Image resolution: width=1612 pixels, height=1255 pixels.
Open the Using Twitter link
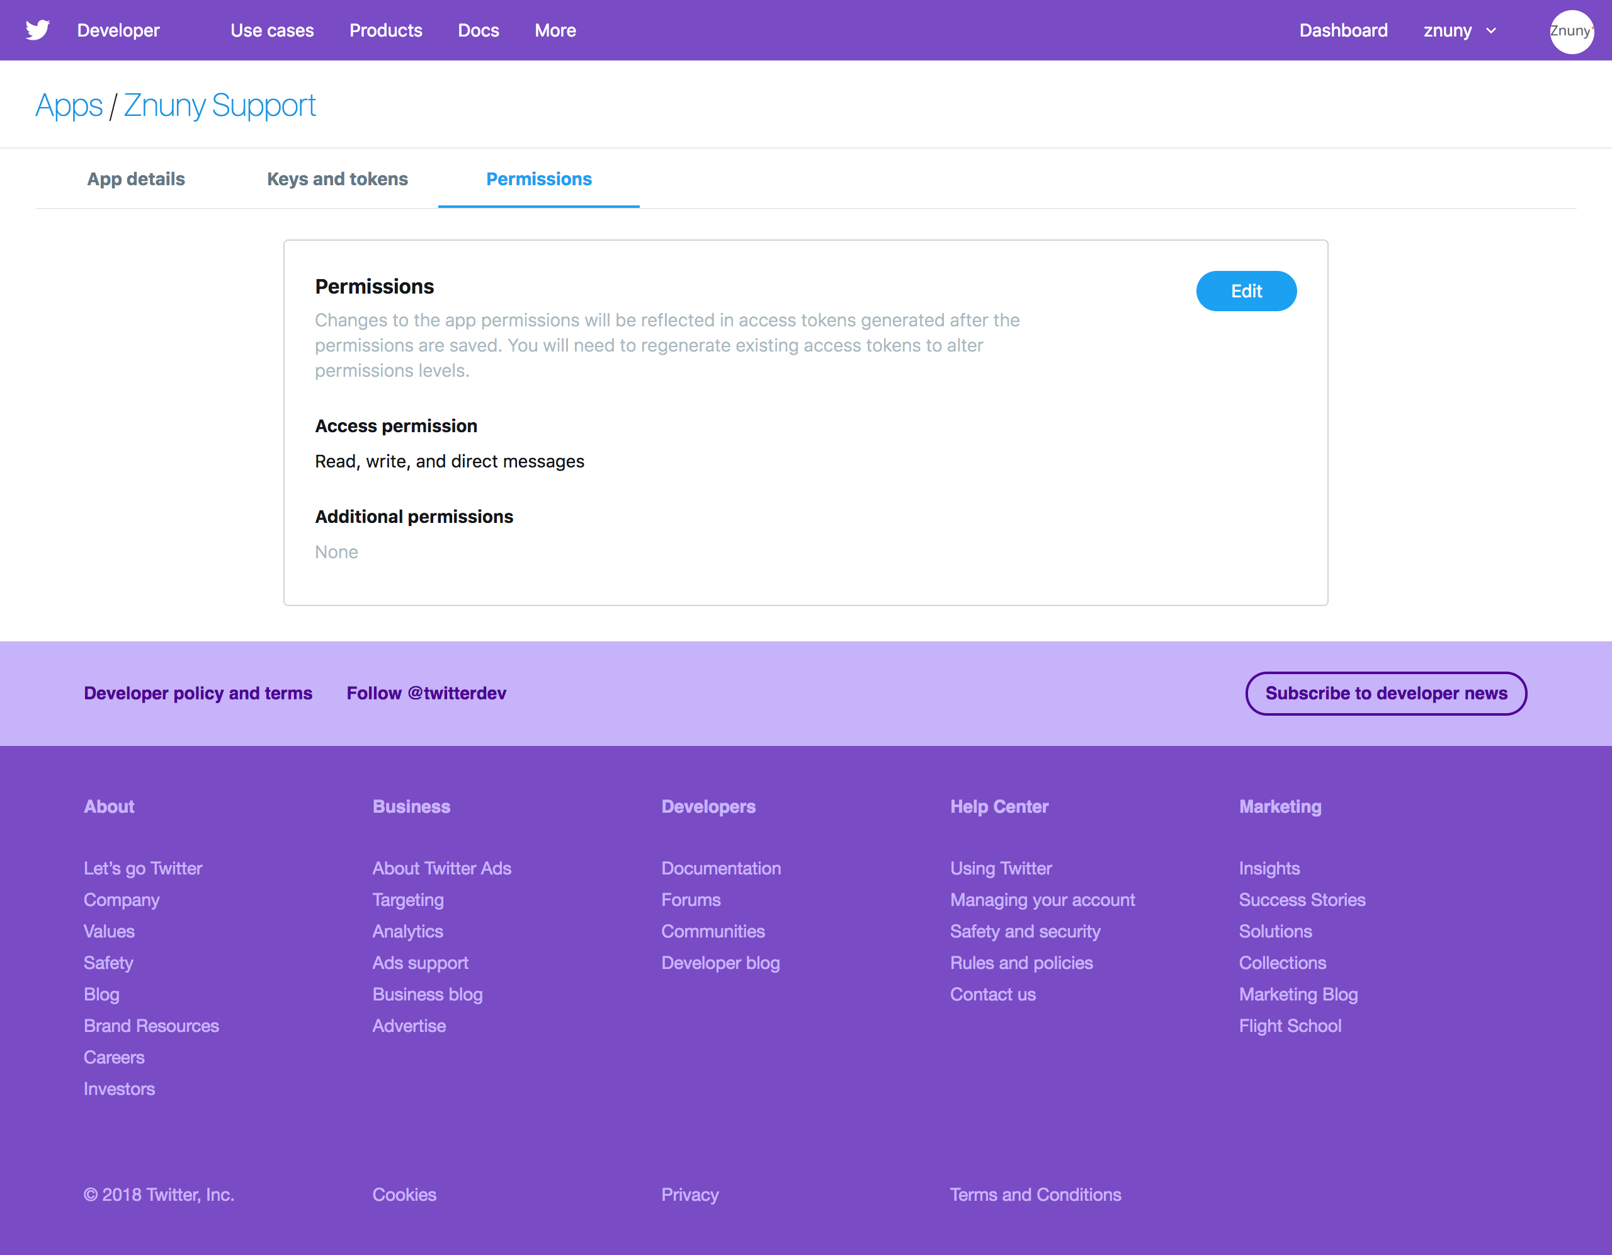[x=1001, y=868]
